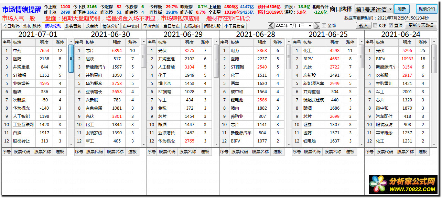Select 超跌 row in 2021-06-30 table
The width and height of the screenshot is (442, 198).
coord(107,59)
